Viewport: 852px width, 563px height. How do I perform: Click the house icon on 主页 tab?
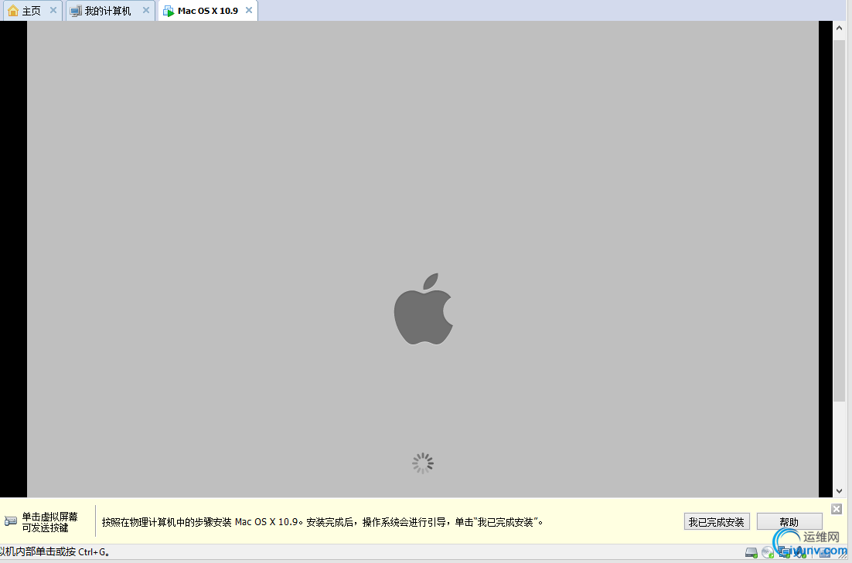(13, 11)
